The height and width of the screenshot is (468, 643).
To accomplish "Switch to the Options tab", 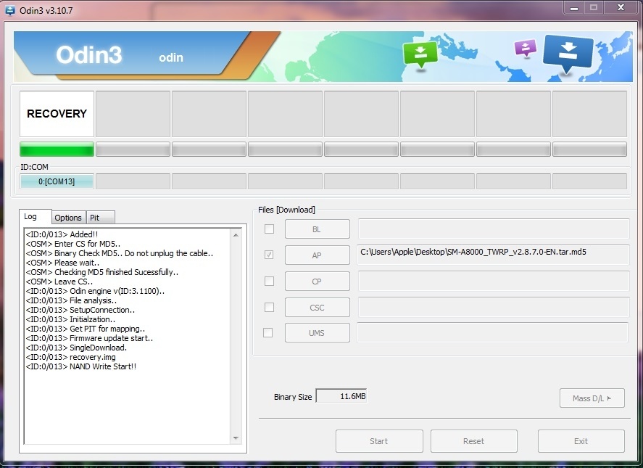I will pyautogui.click(x=68, y=218).
